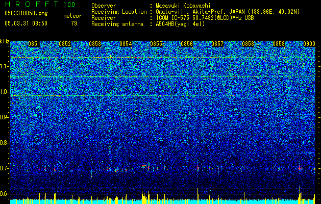
Task: Click the A504HB(yagi 4el) antenna value
Action: (x=180, y=24)
